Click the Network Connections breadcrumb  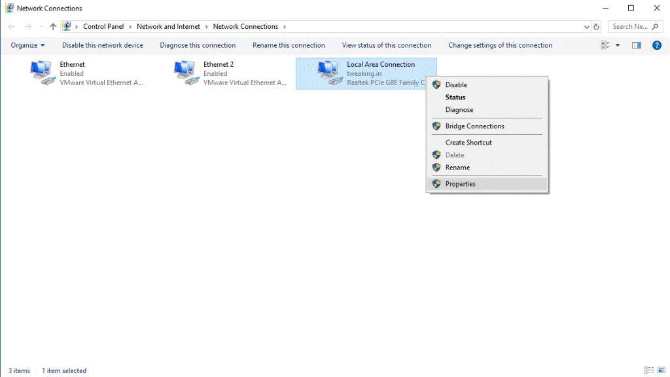pyautogui.click(x=246, y=26)
